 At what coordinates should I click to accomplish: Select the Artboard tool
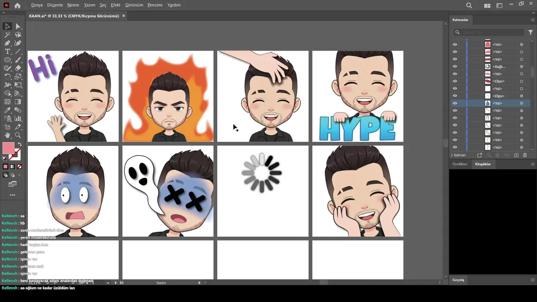click(x=8, y=127)
